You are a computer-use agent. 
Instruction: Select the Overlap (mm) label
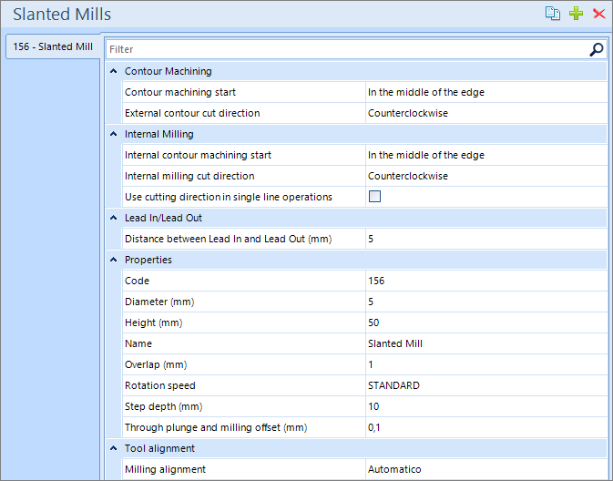point(156,365)
